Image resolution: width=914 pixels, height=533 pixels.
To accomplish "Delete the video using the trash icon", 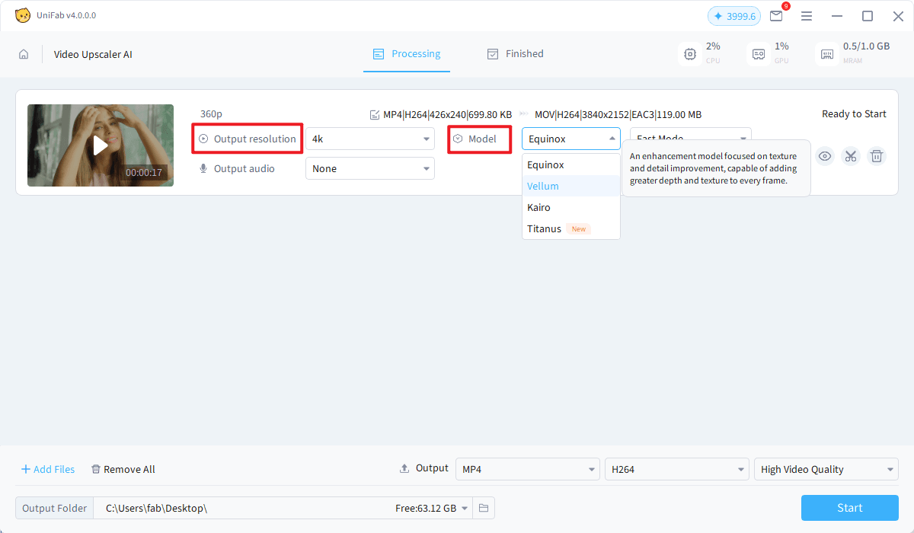I will point(877,156).
